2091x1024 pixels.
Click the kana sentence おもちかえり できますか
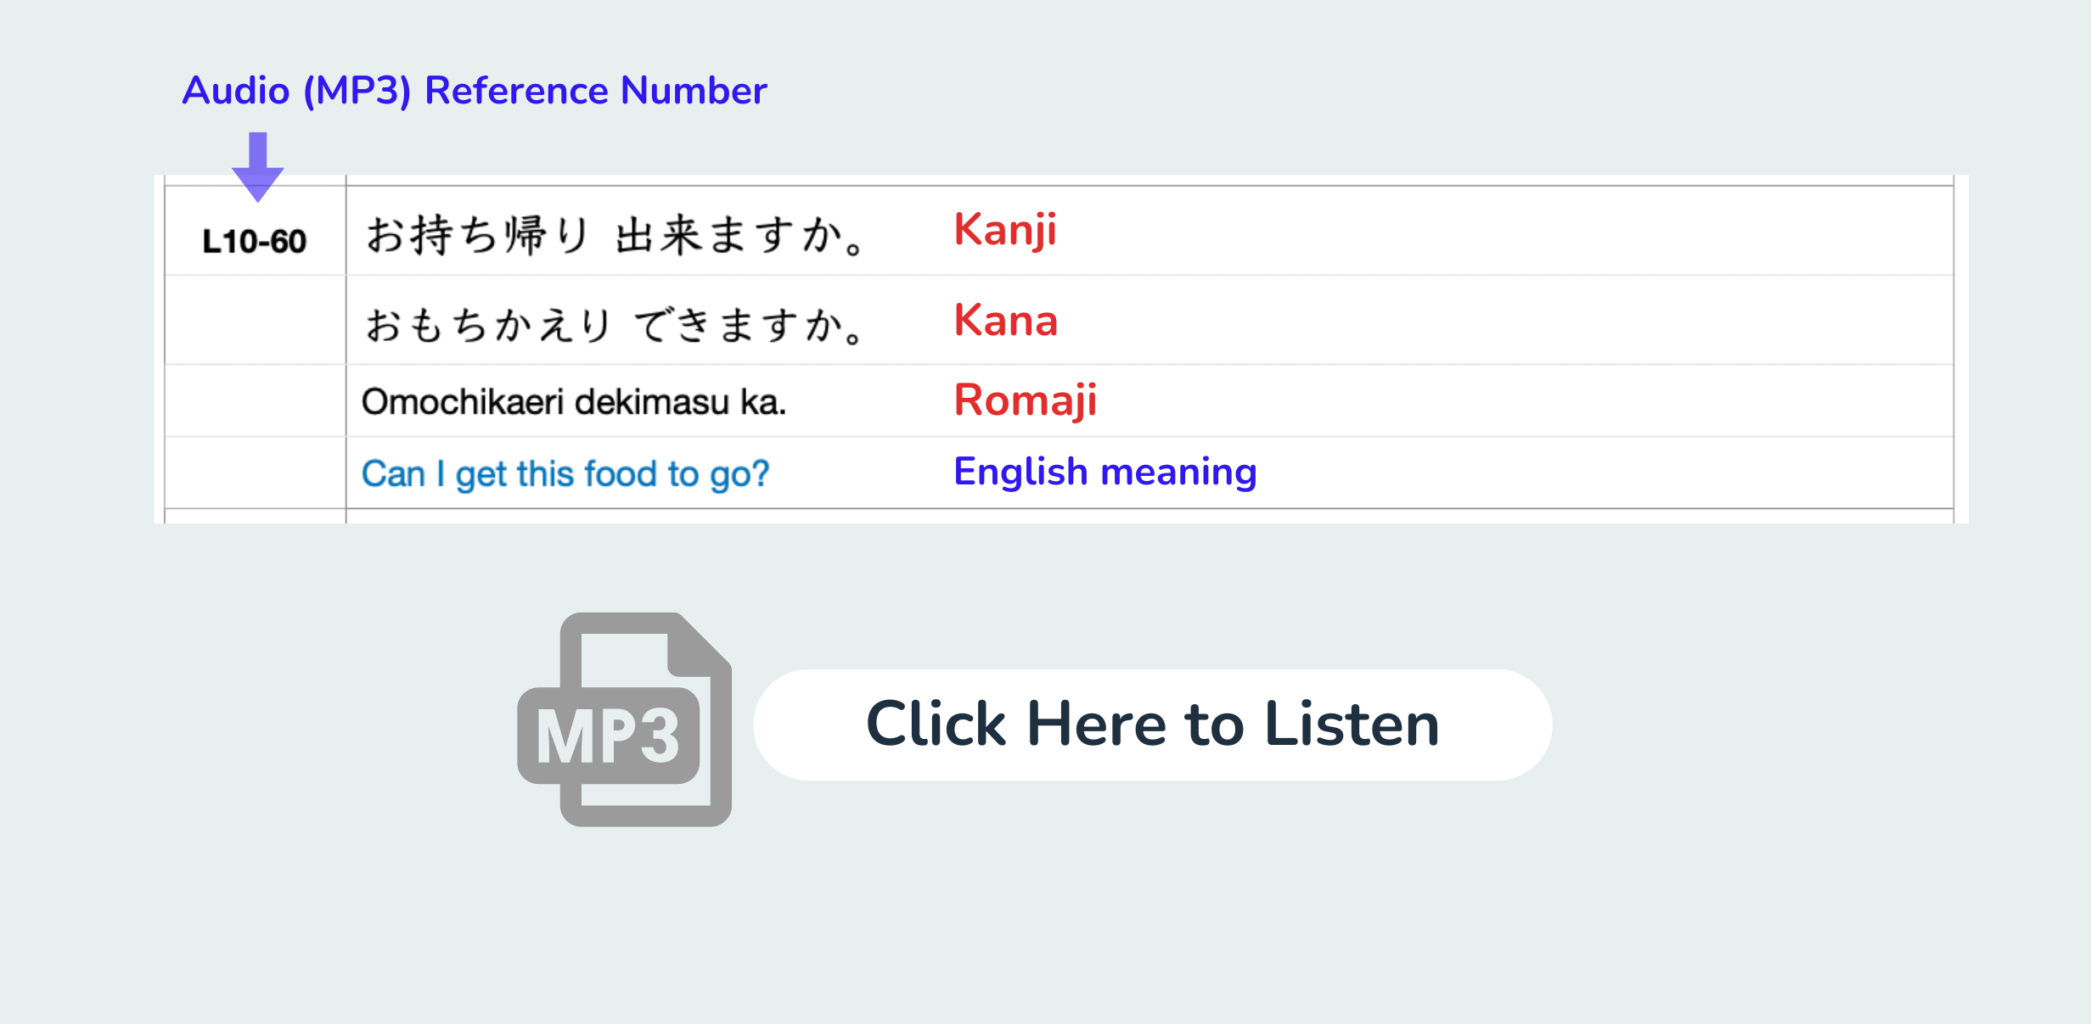click(x=615, y=325)
